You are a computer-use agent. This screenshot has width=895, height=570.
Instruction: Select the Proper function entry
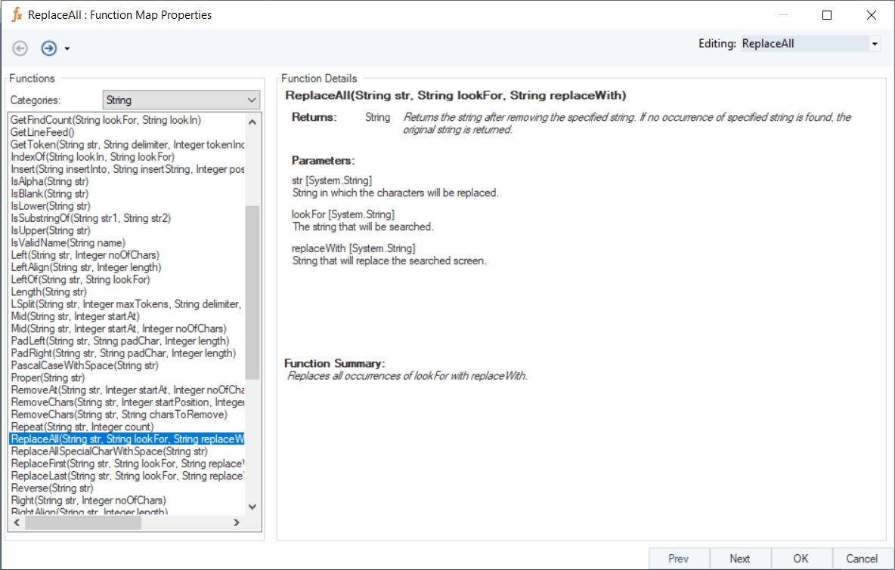coord(48,377)
